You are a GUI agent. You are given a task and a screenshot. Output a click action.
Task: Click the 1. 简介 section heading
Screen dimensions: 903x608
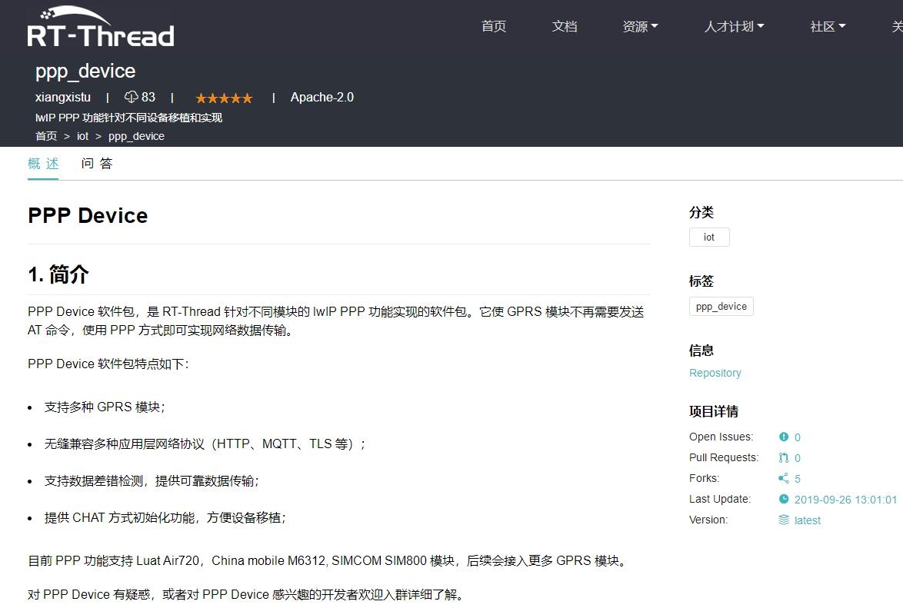[58, 274]
